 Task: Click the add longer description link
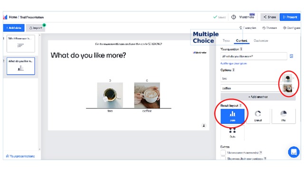click(x=234, y=63)
